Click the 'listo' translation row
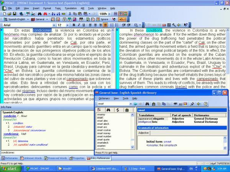The image size is (230, 172). (x=182, y=122)
